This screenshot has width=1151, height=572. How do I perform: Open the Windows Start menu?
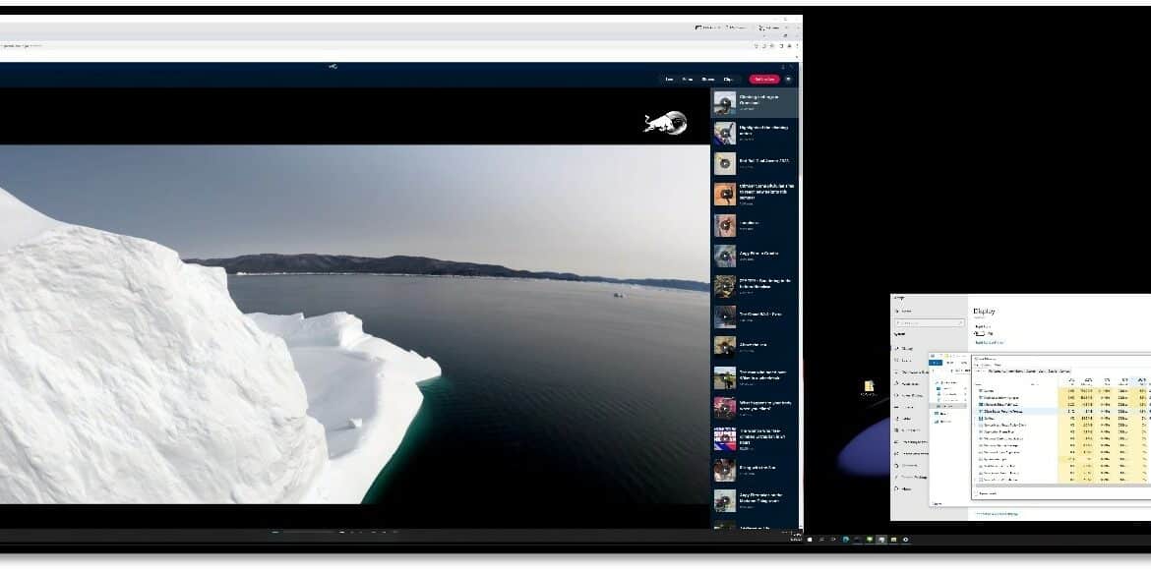tap(810, 540)
